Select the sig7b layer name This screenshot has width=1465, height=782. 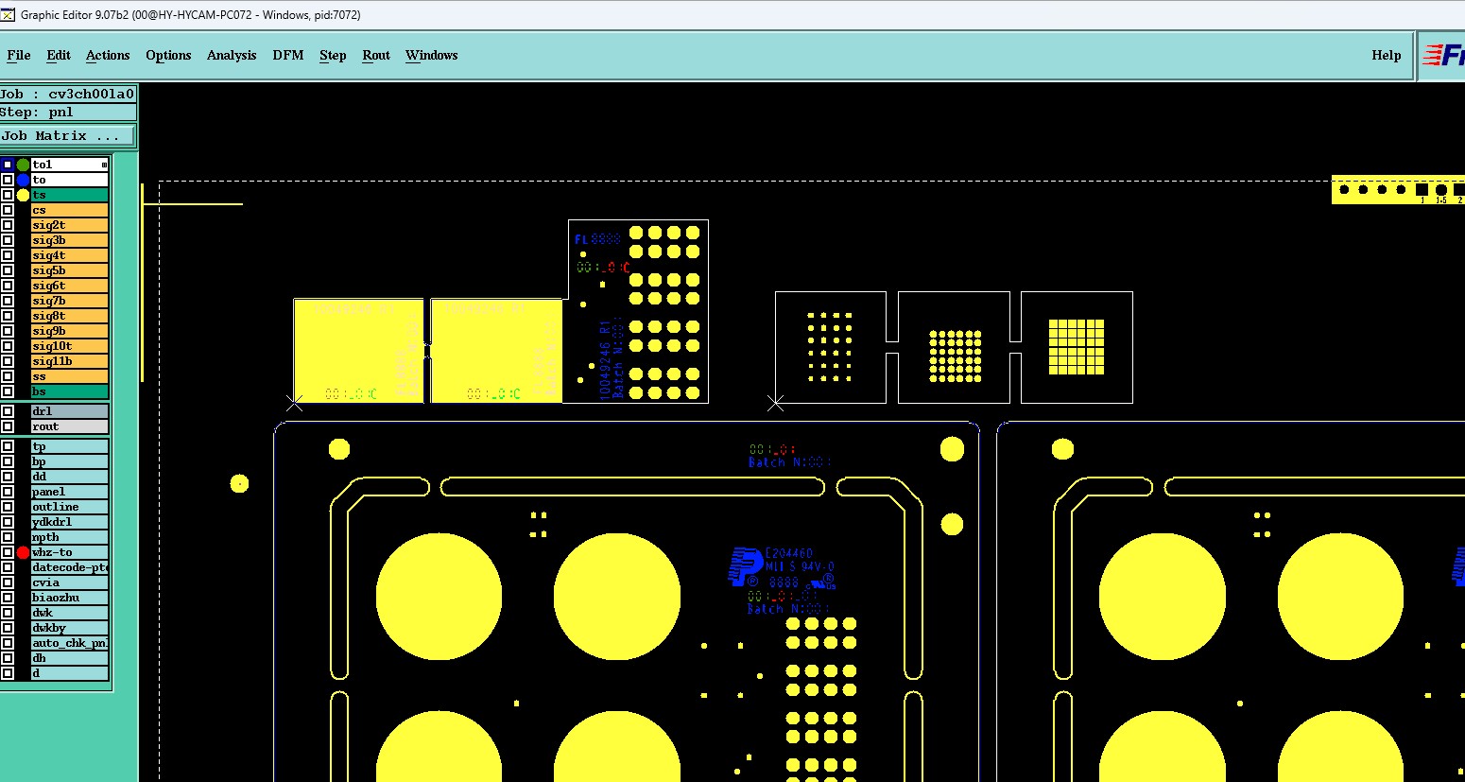70,301
